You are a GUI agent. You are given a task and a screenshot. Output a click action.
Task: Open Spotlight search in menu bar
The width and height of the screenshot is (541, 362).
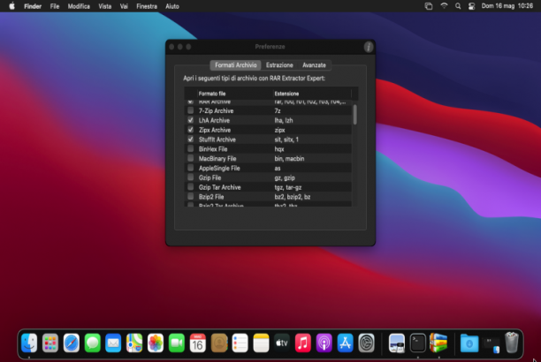pos(458,6)
